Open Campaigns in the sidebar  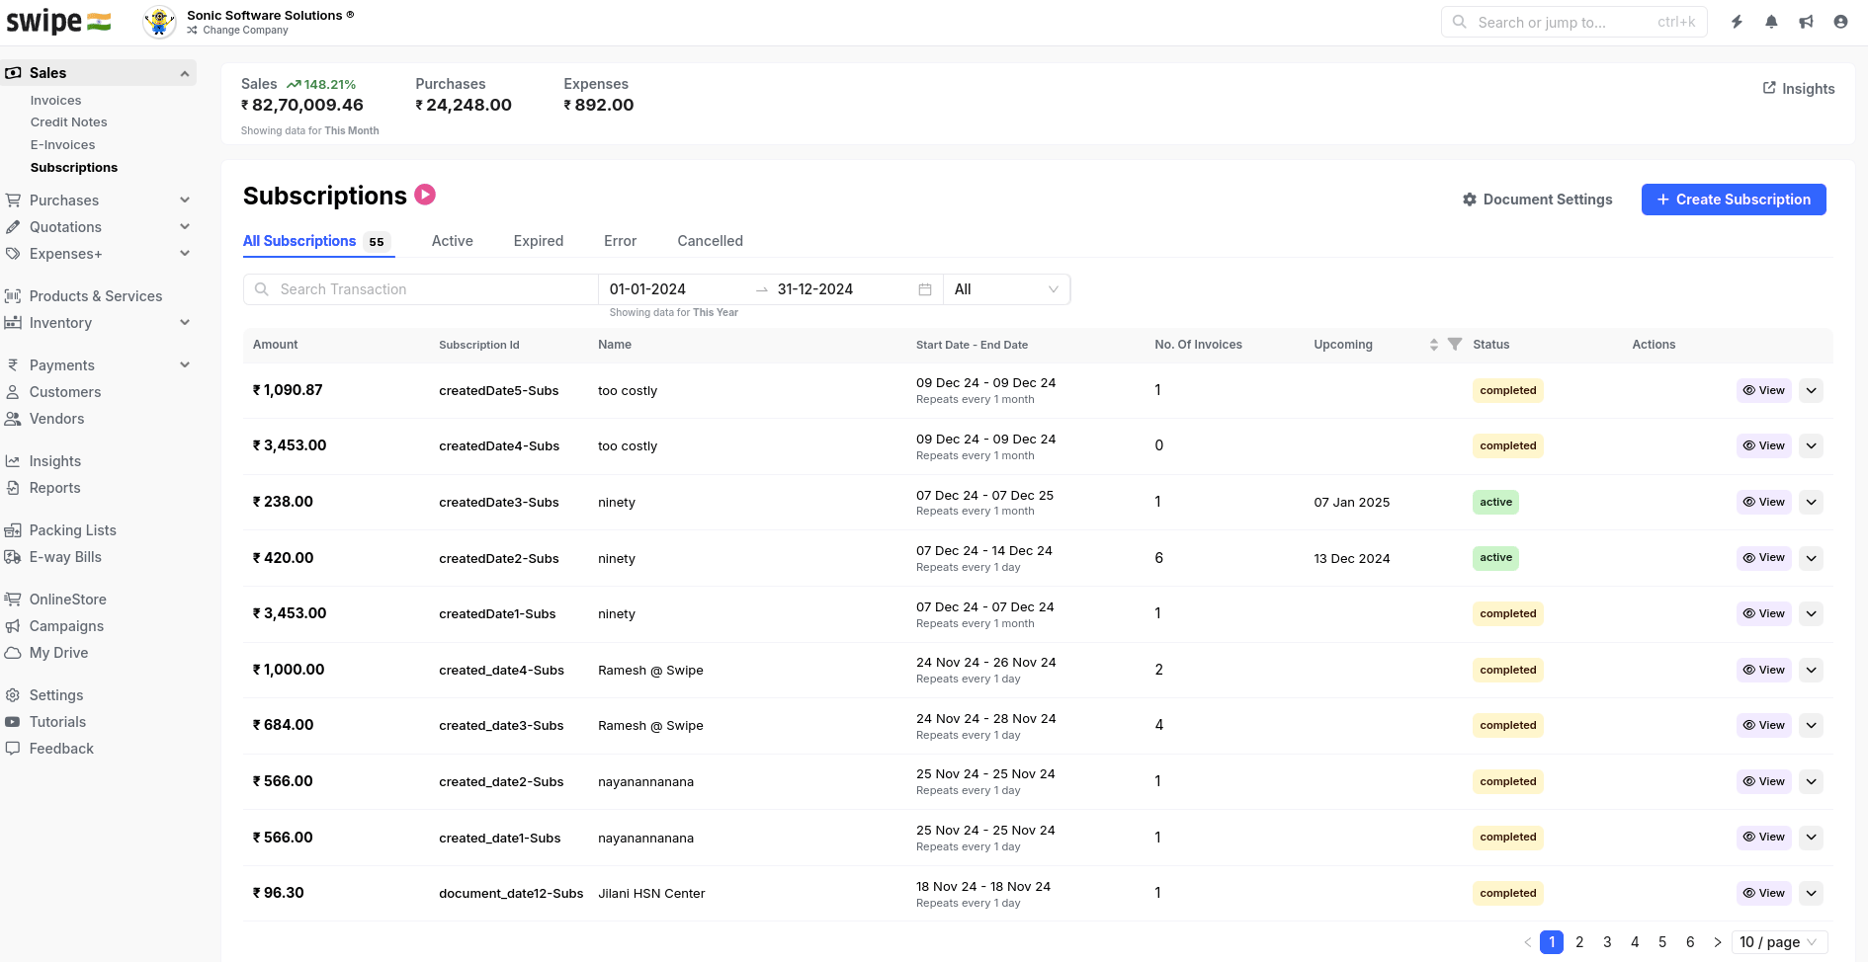click(66, 626)
